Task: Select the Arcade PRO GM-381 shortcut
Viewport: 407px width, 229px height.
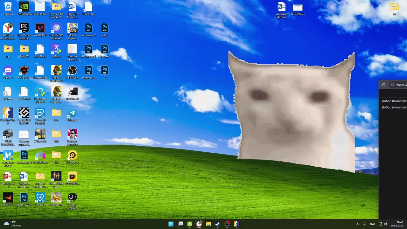Action: pyautogui.click(x=24, y=116)
